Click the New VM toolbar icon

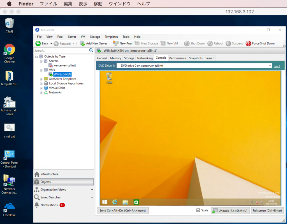163,43
